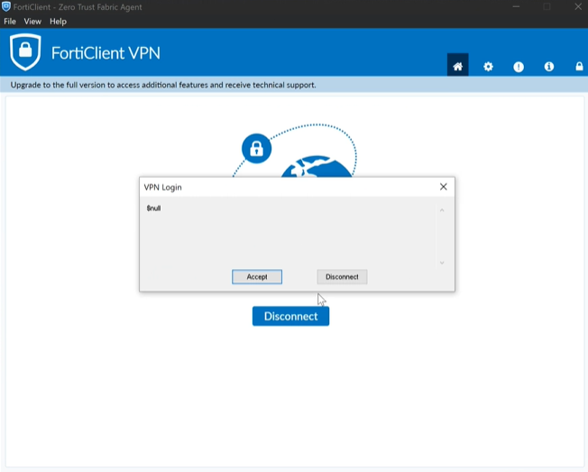Click the FortiClient shield logo

25,51
